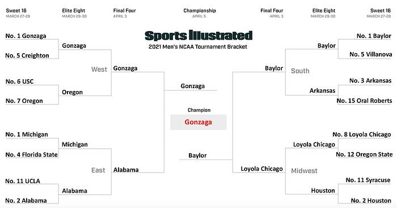Select No. 7 Oregon in Sweet 16
The height and width of the screenshot is (208, 397).
pos(24,101)
